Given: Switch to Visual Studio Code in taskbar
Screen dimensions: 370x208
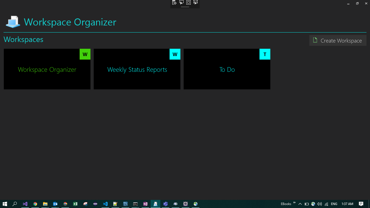Looking at the screenshot, I should tap(105, 204).
